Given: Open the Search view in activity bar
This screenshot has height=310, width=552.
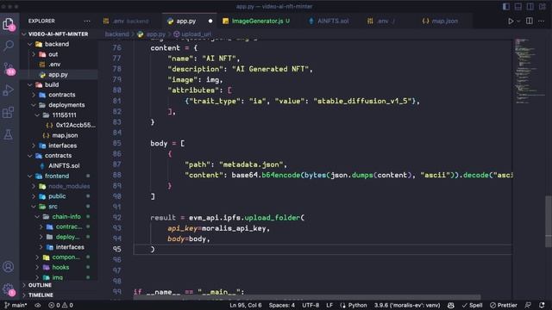Looking at the screenshot, I should pyautogui.click(x=8, y=45).
